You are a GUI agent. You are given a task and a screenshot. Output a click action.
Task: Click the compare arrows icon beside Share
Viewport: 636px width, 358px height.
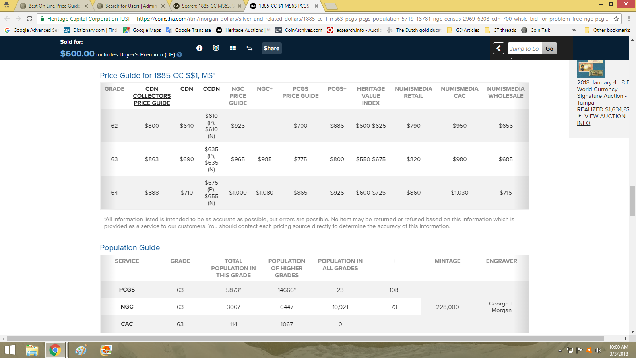tap(250, 48)
